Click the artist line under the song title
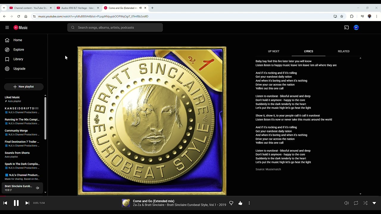The width and height of the screenshot is (381, 214). (179, 205)
